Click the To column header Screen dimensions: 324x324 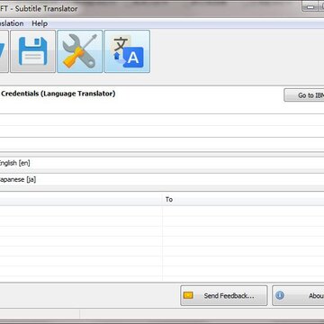[243, 199]
